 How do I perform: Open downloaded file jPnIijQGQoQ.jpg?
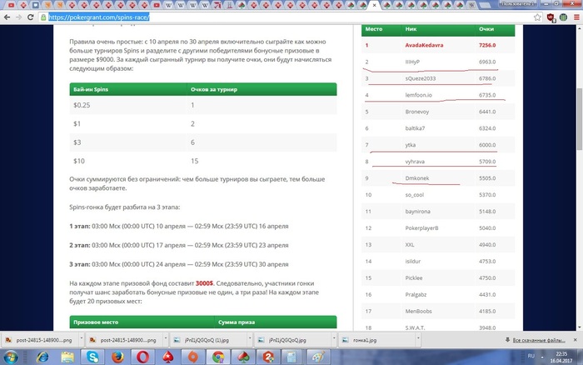pyautogui.click(x=287, y=340)
